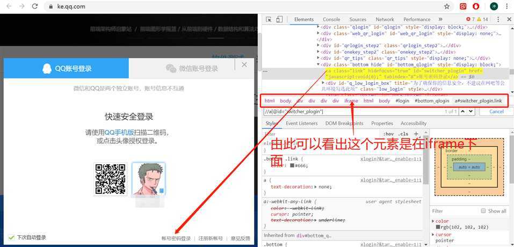This screenshot has height=247, width=514.
Task: Collapse the bottom_qlogin div node
Action: (x=318, y=64)
